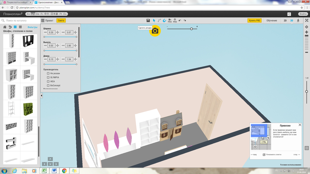Image resolution: width=310 pixels, height=174 pixels.
Task: Select the Ру language option
Action: [33, 14]
